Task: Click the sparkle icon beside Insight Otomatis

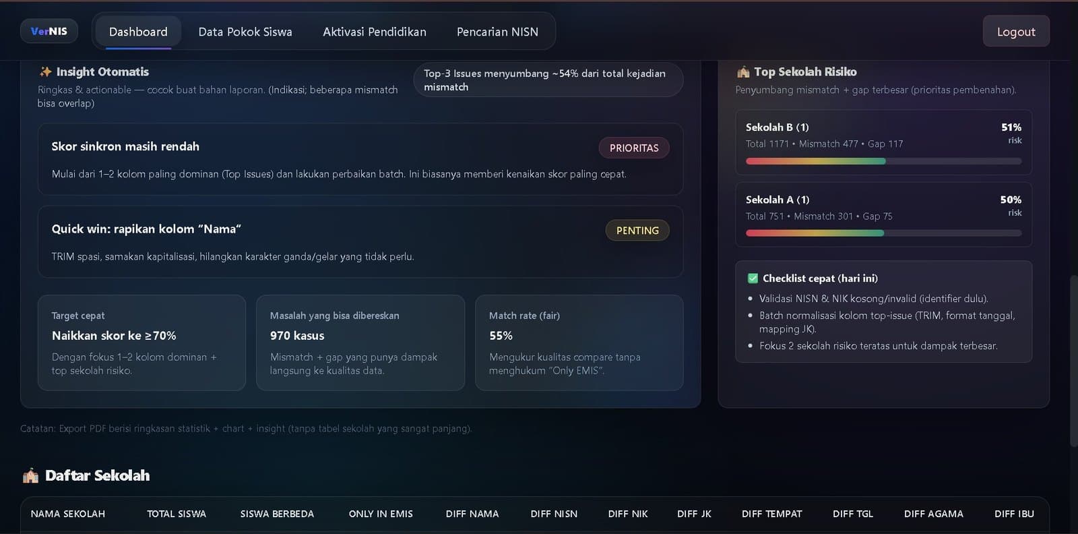Action: click(45, 71)
